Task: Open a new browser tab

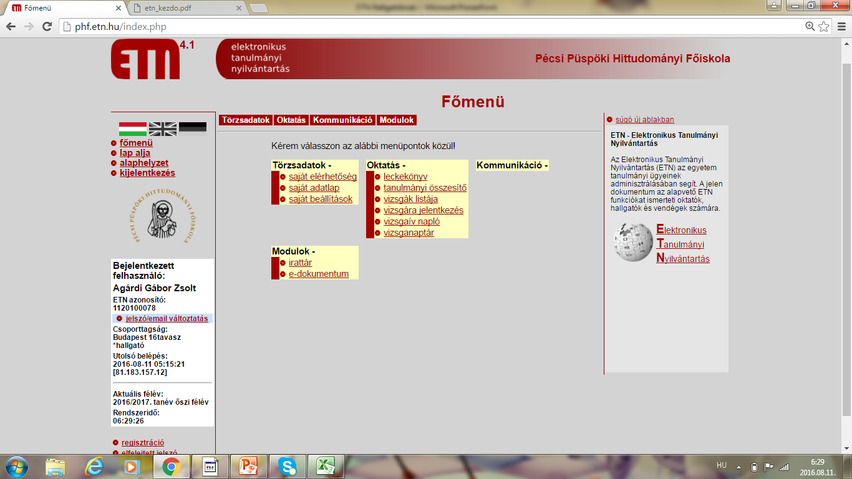Action: [x=258, y=8]
